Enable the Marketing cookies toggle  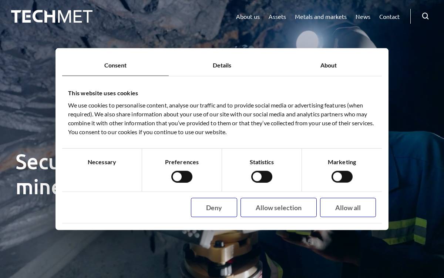tap(342, 177)
